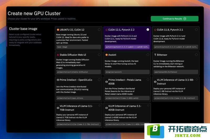This screenshot has height=139, width=210.
Task: Click the CUDA 12.1, Pytorch 2.2 title
Action: pos(121,30)
